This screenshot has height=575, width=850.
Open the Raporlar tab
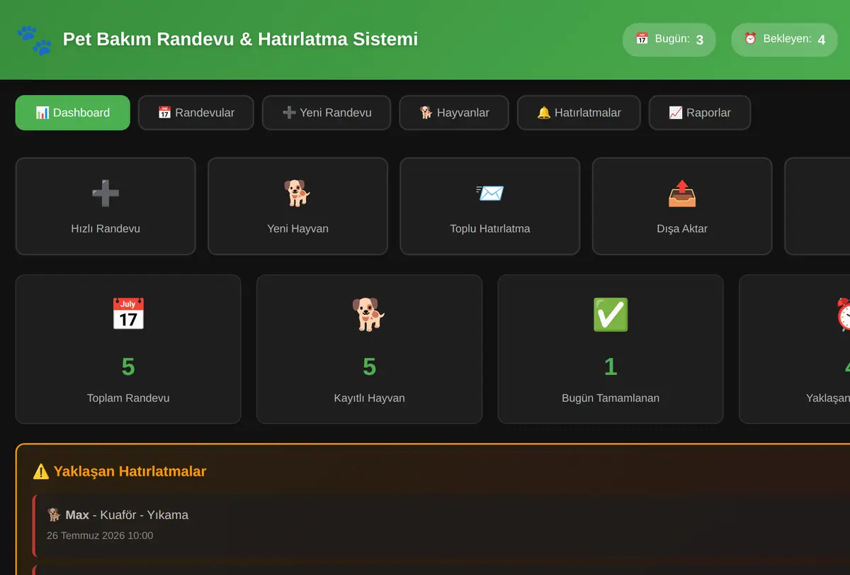pos(700,113)
